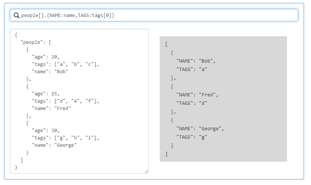Click the "name": "Fred" line in input

[x=51, y=108]
